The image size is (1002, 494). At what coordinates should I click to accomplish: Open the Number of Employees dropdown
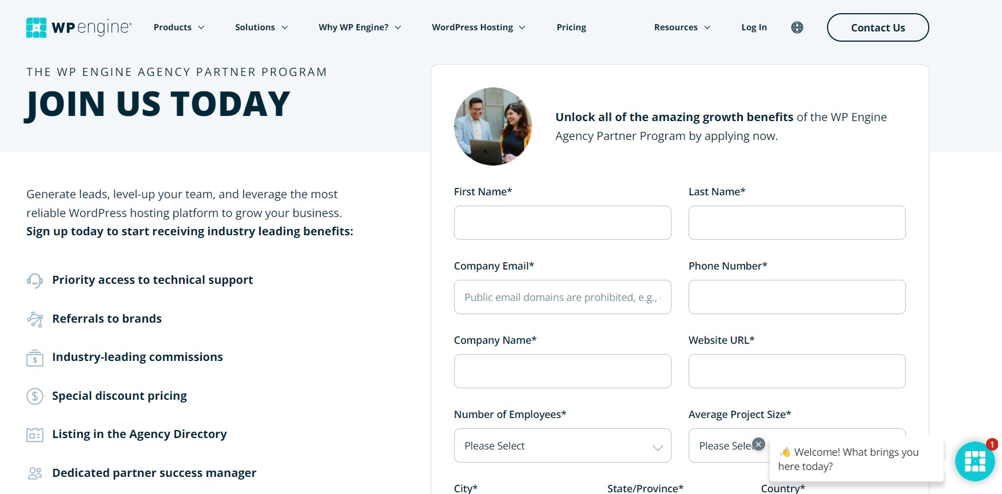pyautogui.click(x=563, y=445)
